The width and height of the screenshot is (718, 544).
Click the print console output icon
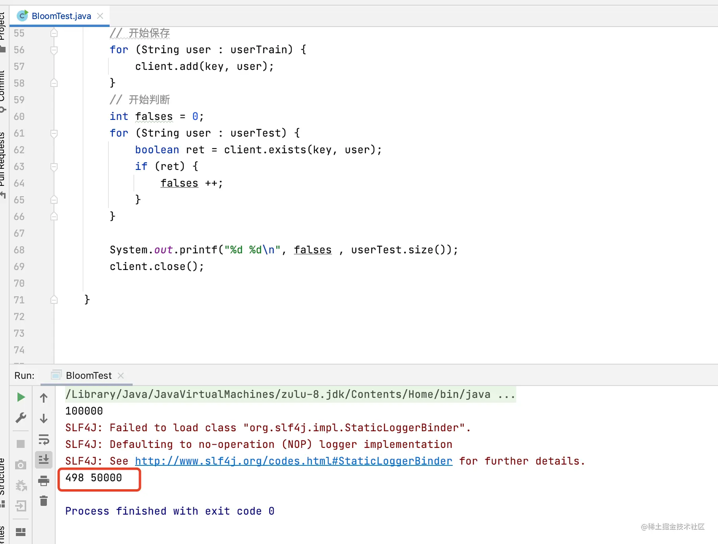(44, 481)
